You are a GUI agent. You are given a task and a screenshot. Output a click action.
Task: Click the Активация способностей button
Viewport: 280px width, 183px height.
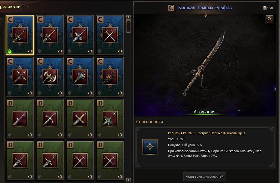204,176
